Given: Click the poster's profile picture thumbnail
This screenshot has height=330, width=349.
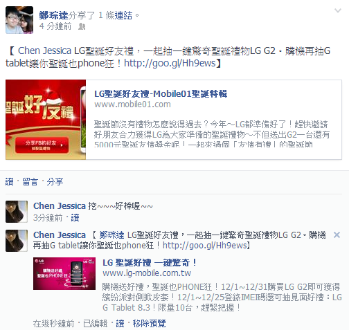Looking at the screenshot, I should coord(19,20).
